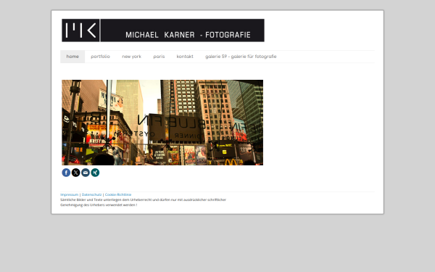Click the MK logo in the header
435x272 pixels.
[80, 30]
